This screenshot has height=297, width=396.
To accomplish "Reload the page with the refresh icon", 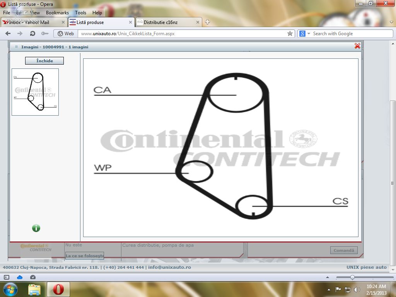I will 32,34.
